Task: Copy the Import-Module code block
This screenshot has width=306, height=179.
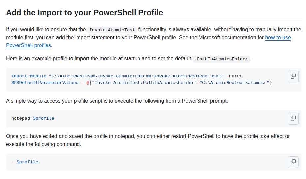Action: pyautogui.click(x=293, y=76)
